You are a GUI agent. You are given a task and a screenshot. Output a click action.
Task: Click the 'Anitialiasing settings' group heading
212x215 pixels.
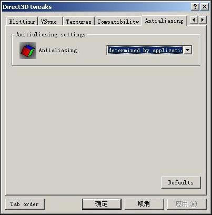(51, 34)
